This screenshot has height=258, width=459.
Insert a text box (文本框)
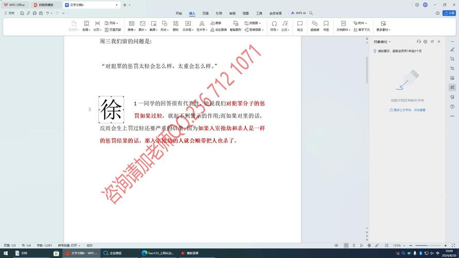point(187,26)
